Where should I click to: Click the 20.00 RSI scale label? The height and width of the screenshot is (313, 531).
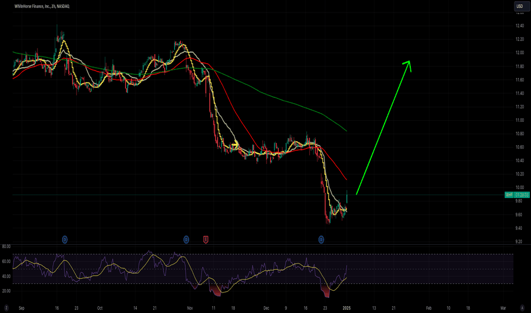click(x=6, y=291)
